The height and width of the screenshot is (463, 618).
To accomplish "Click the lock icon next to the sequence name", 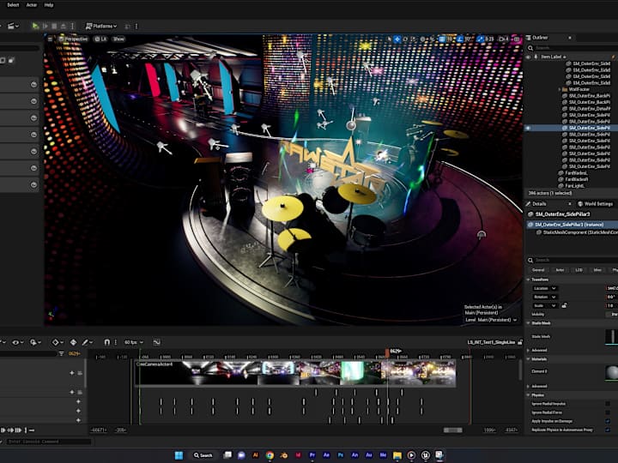I will click(x=520, y=342).
